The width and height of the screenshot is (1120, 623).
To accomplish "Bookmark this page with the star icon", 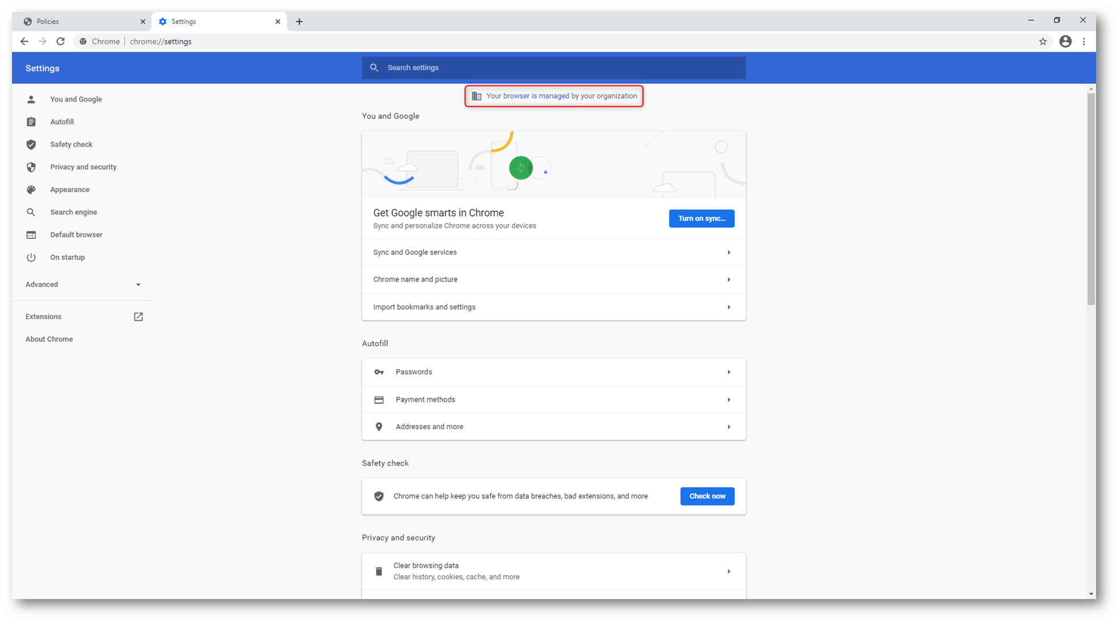I will click(x=1042, y=41).
